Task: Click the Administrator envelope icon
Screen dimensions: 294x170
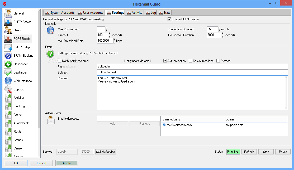Action: (x=51, y=120)
